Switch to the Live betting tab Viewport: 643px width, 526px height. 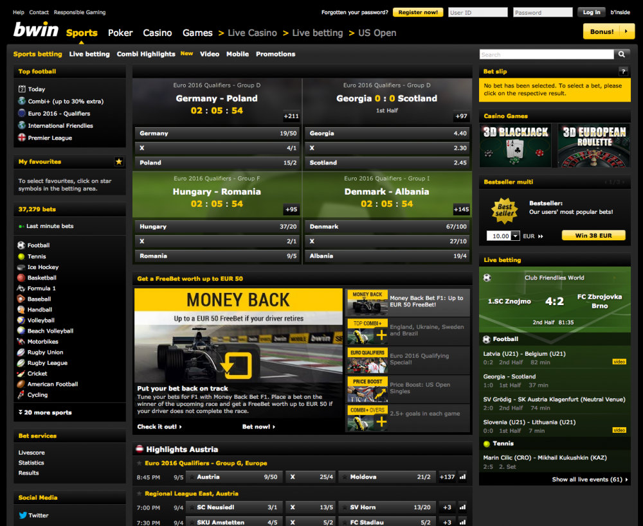(x=89, y=54)
